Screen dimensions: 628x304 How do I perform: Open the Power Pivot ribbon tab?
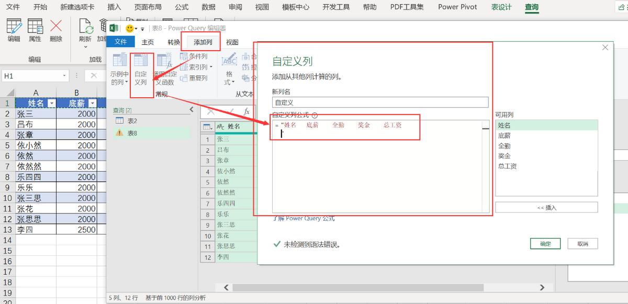(x=457, y=7)
